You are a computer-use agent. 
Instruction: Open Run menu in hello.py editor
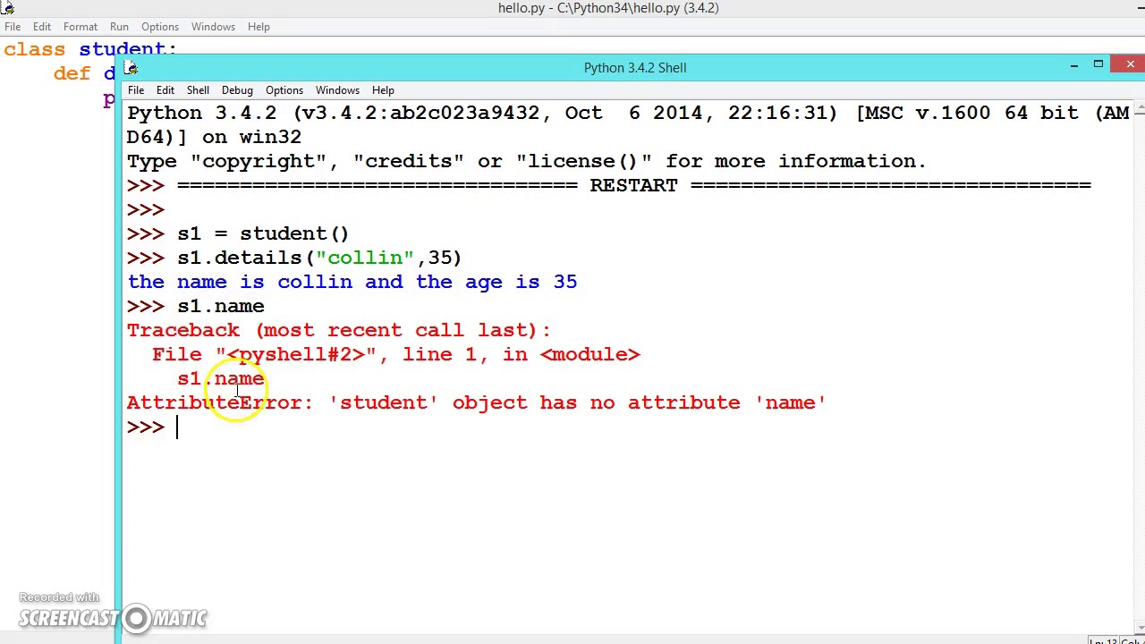[119, 27]
